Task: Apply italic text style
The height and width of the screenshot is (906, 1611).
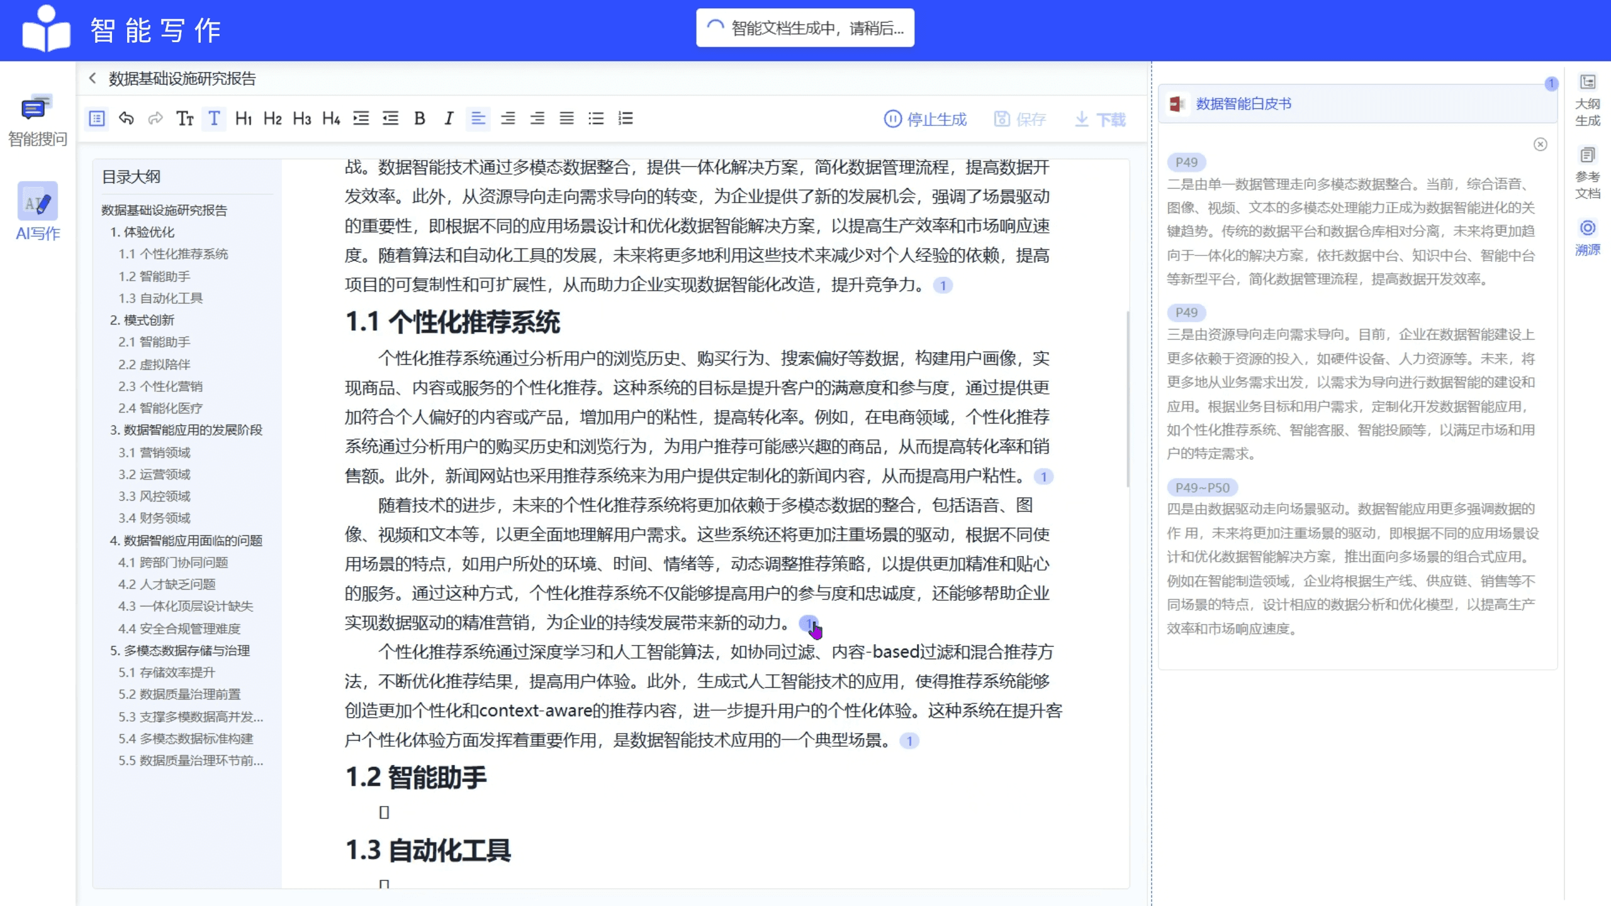Action: 449,118
